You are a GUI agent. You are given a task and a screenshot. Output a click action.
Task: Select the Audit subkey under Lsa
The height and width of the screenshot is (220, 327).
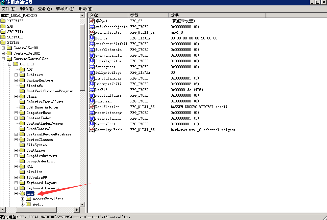click(38, 205)
